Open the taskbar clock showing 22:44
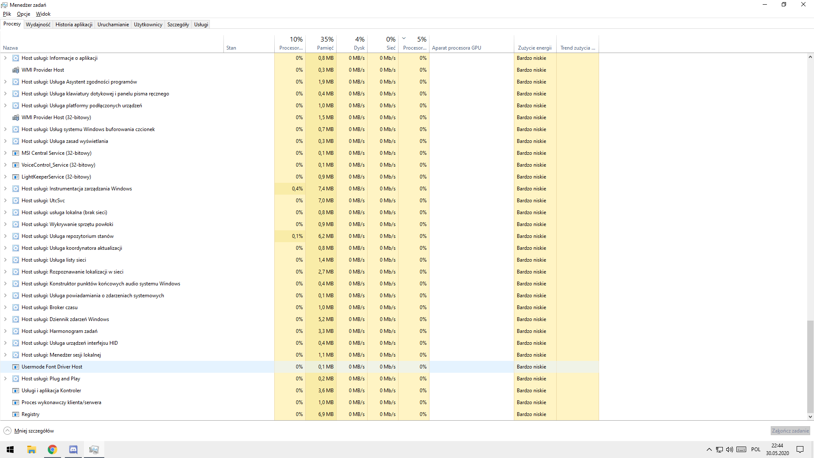Screen dimensions: 814x458 (777, 450)
